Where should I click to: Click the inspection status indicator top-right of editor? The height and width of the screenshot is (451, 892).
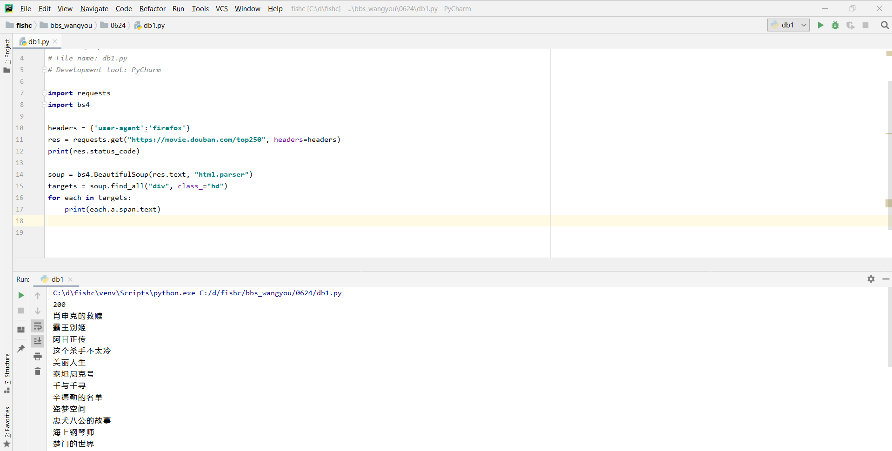tap(889, 53)
